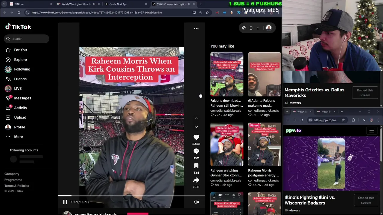The width and height of the screenshot is (383, 215).
Task: Click the coin icon in TikTok header
Action: [x=244, y=28]
